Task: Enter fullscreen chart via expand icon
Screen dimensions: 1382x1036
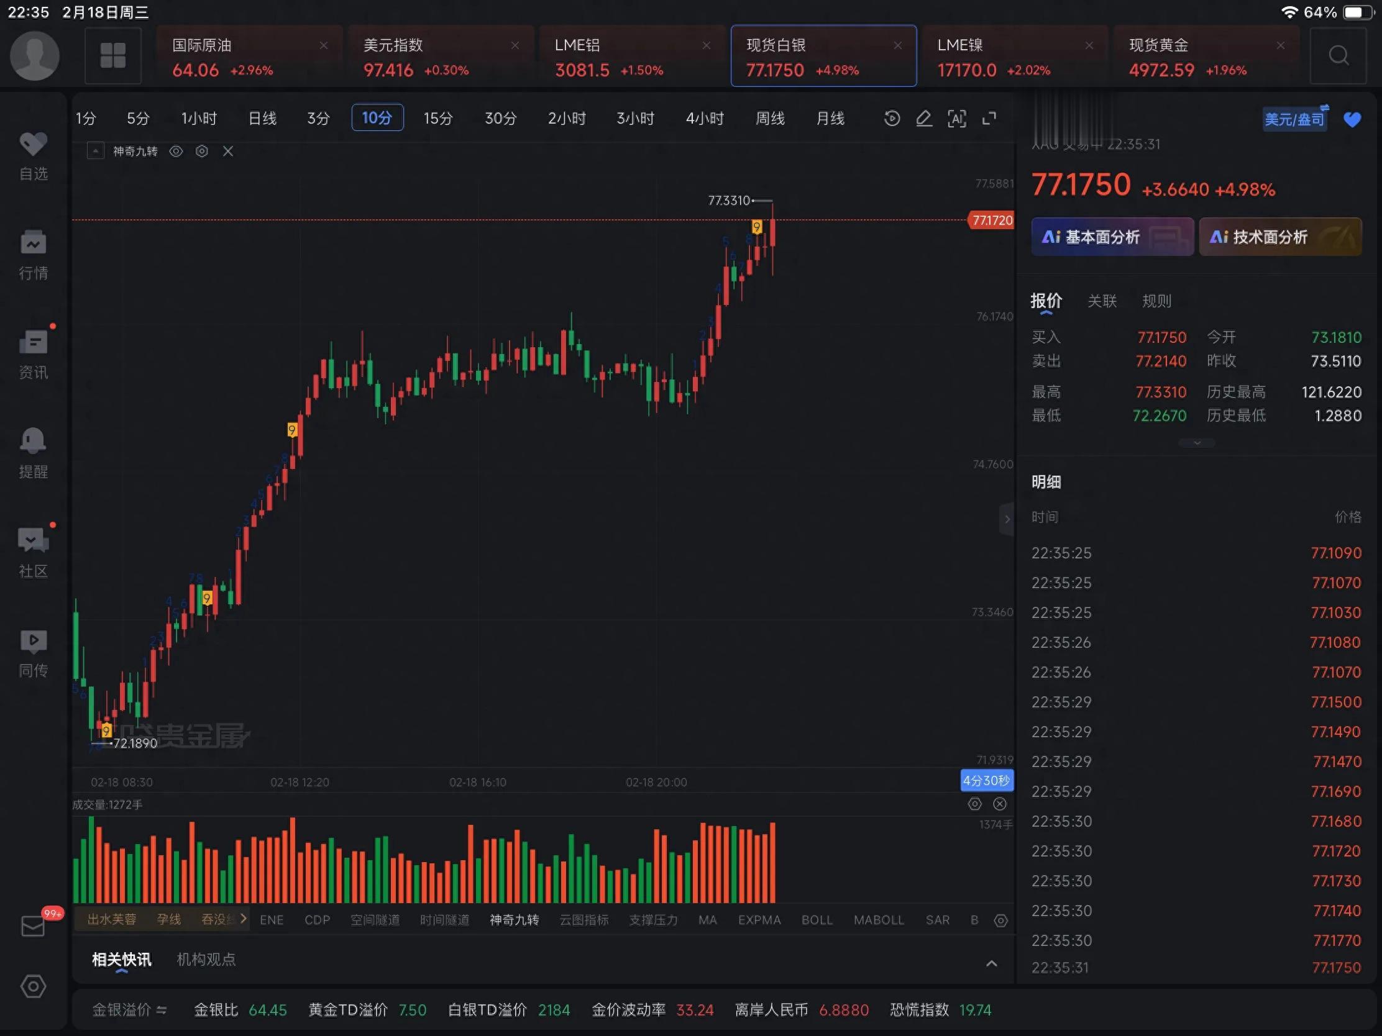Action: [x=989, y=118]
